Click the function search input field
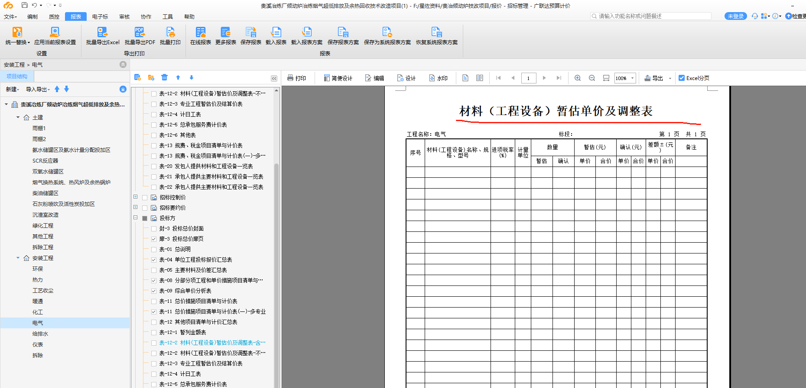 click(651, 16)
